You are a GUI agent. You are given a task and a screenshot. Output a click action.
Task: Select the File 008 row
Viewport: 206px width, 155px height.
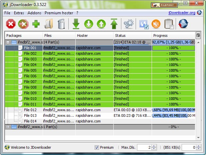coord(100,87)
